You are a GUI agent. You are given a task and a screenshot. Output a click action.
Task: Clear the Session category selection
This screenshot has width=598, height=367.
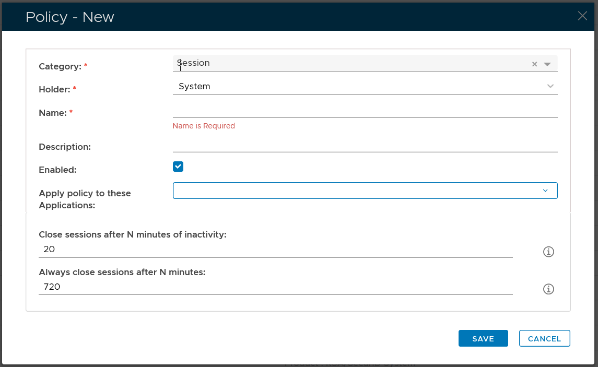(x=534, y=64)
